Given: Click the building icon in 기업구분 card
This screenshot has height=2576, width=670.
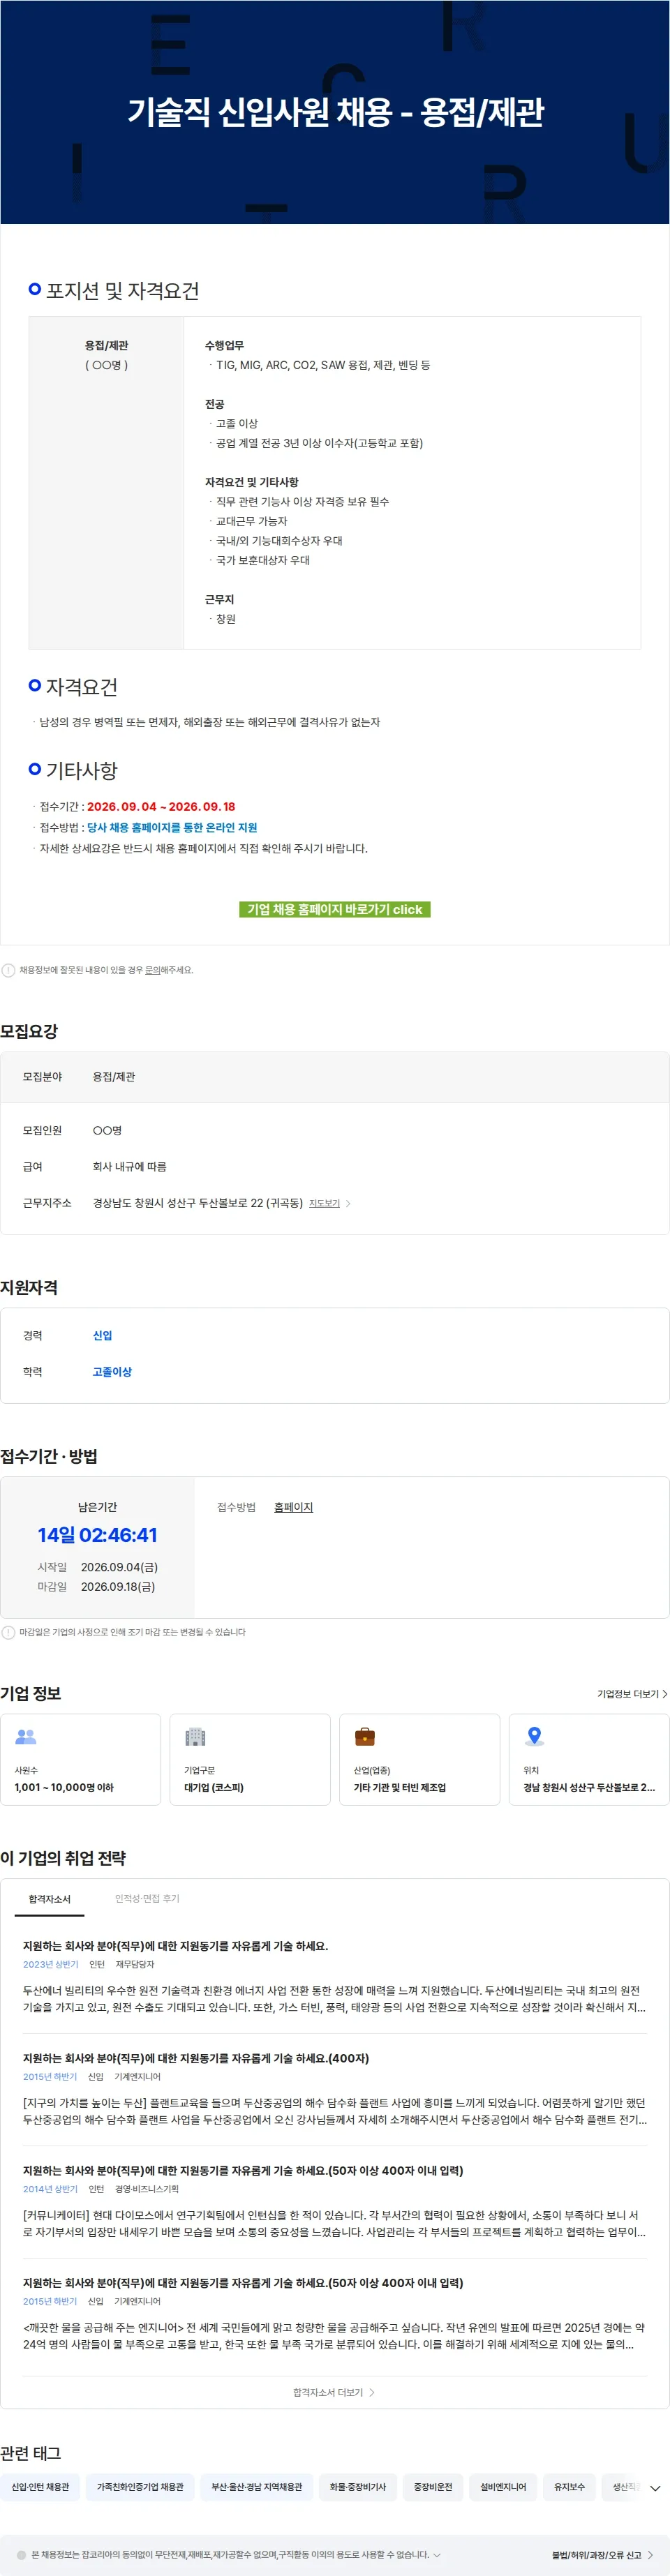Looking at the screenshot, I should pos(195,1737).
